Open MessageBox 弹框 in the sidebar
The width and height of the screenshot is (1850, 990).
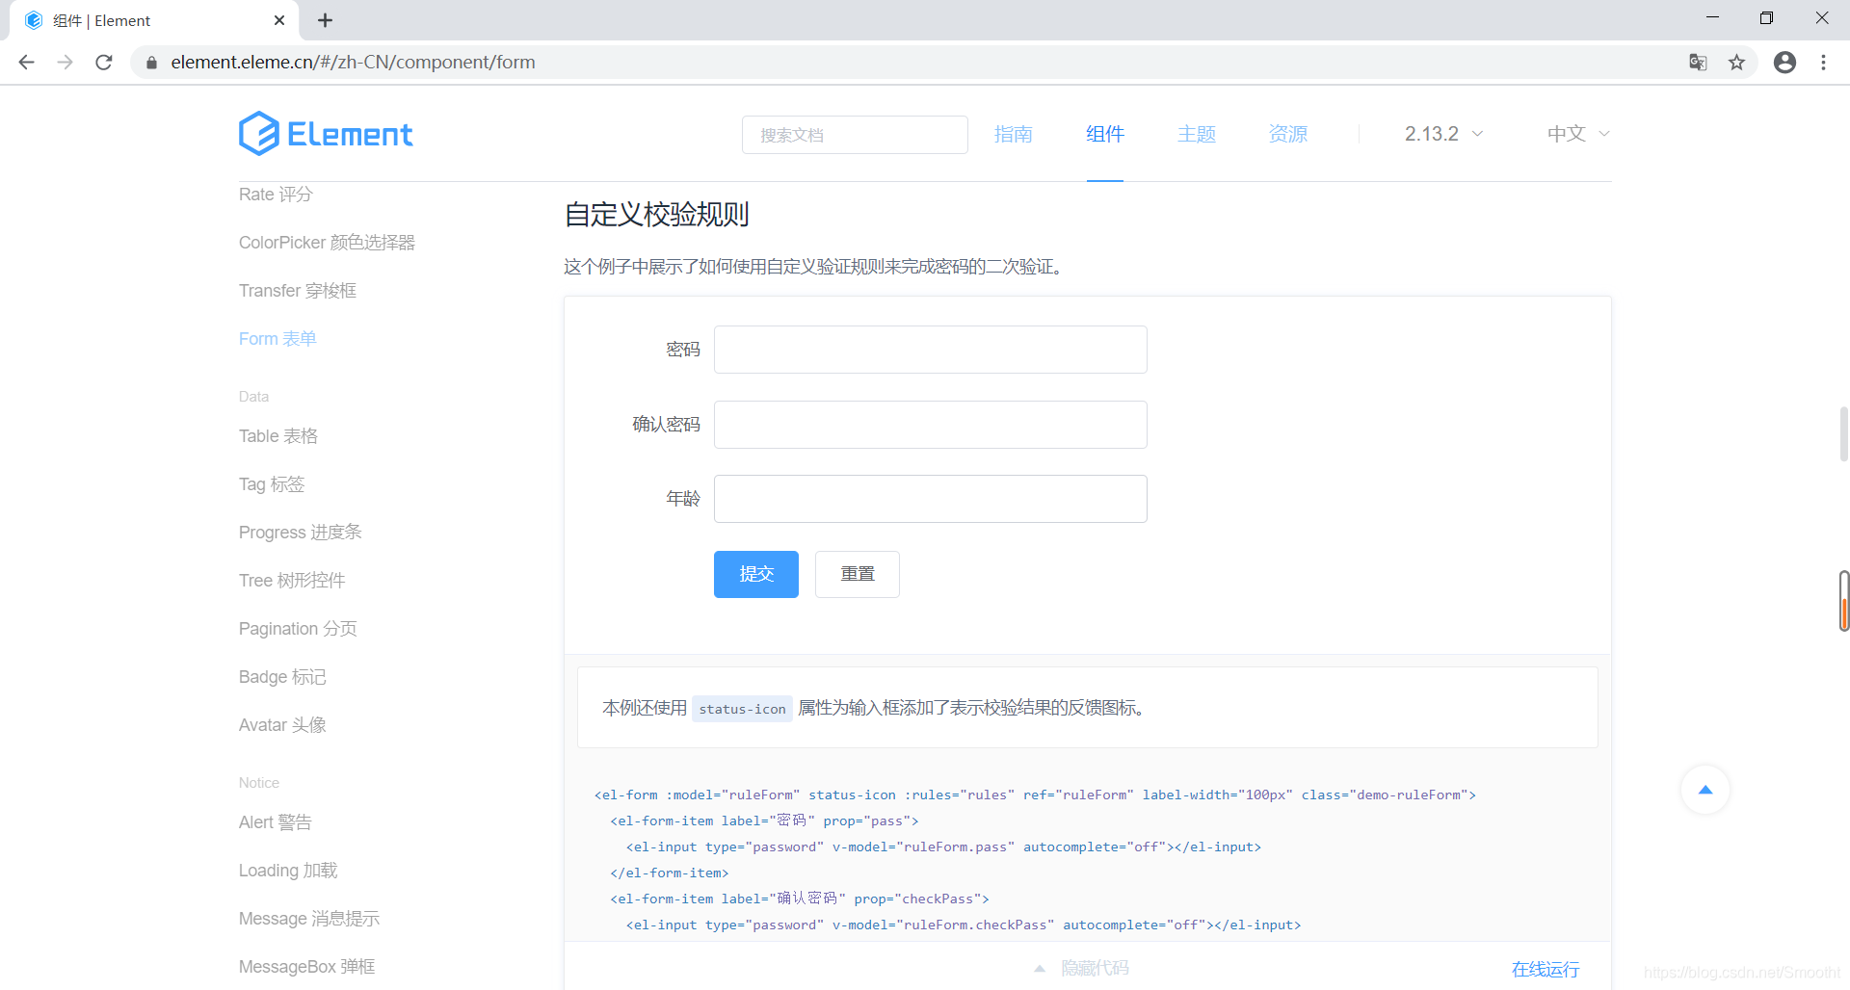307,967
